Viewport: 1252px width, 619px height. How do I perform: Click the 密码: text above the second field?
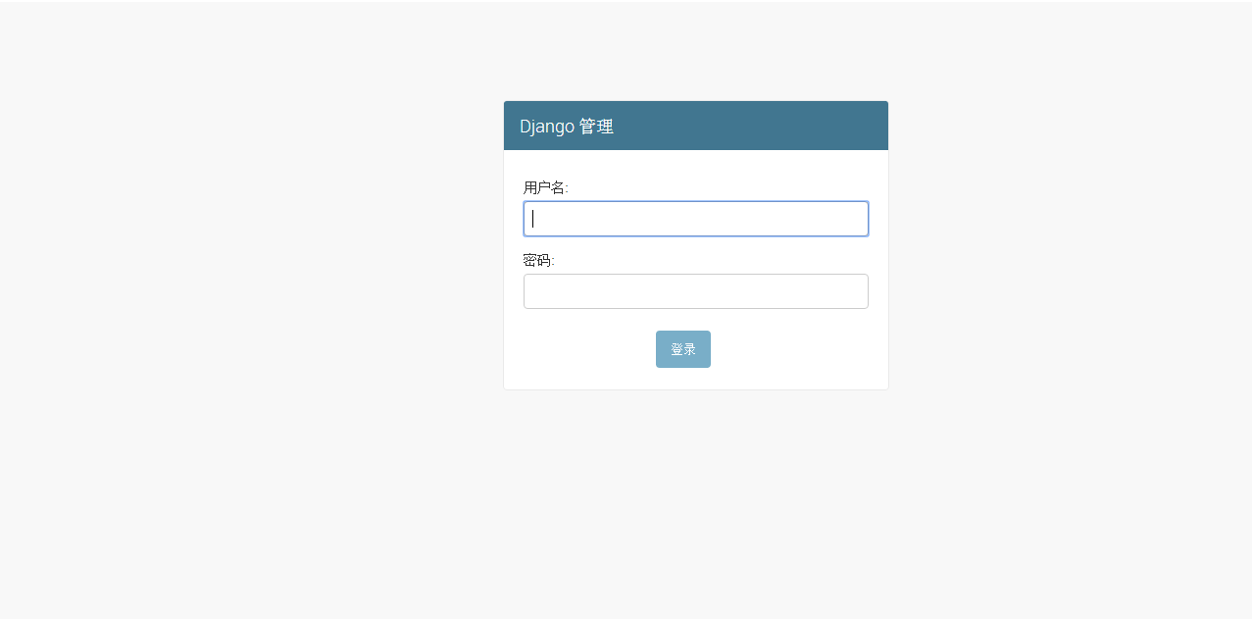click(539, 260)
